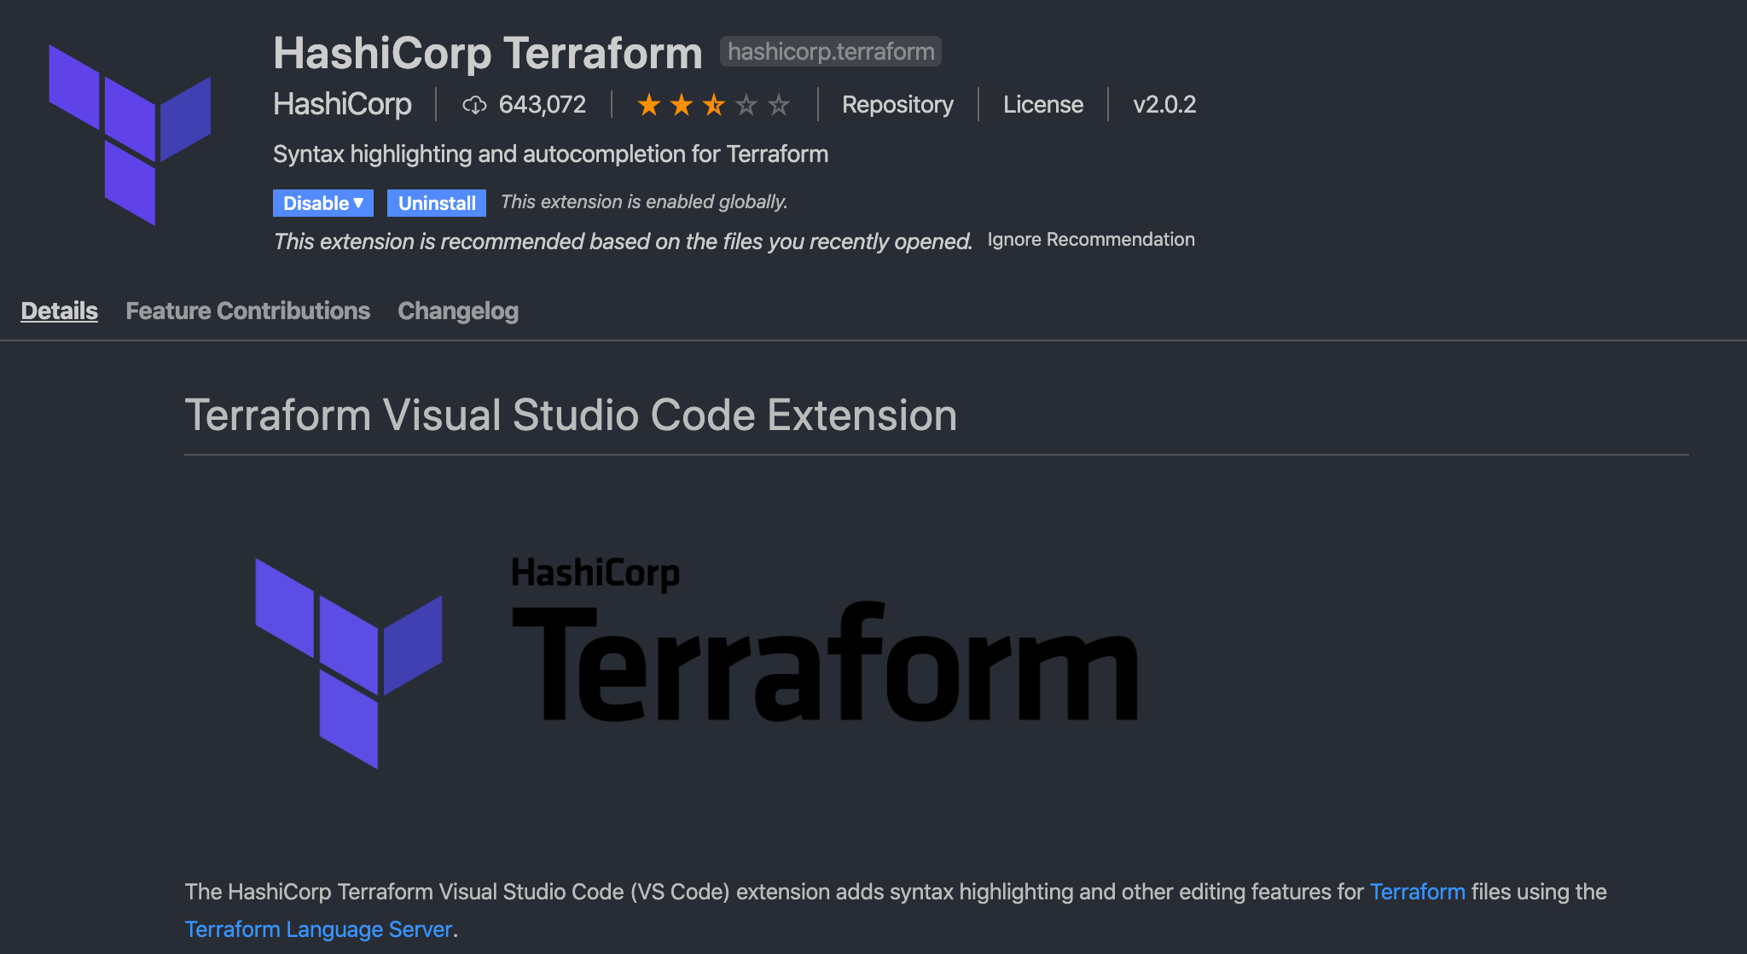Click the hashicorp.terraform identifier badge
Viewport: 1747px width, 954px height.
pos(830,51)
